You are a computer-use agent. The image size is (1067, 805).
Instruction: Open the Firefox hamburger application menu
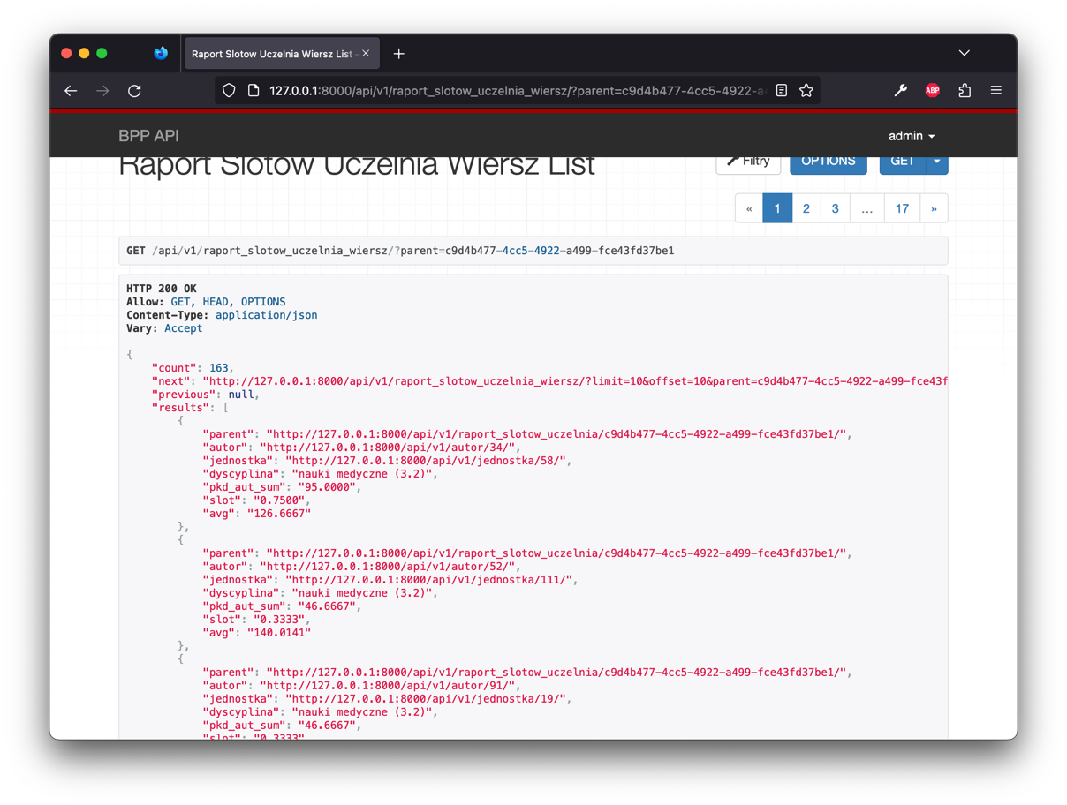(995, 90)
